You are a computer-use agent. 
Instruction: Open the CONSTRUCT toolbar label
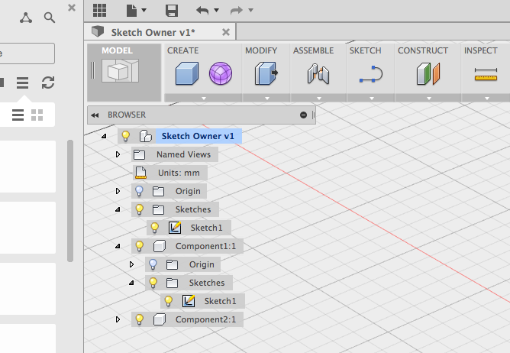click(x=423, y=50)
